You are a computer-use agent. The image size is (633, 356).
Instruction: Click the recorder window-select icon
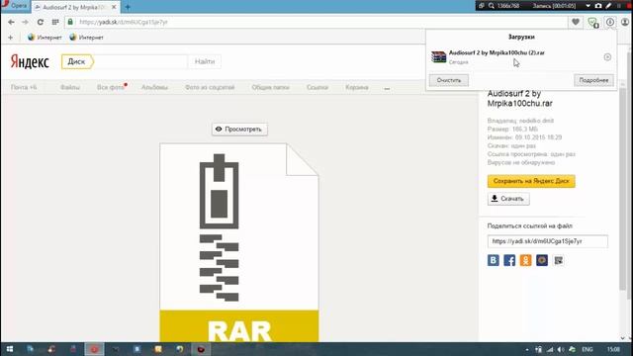point(482,6)
